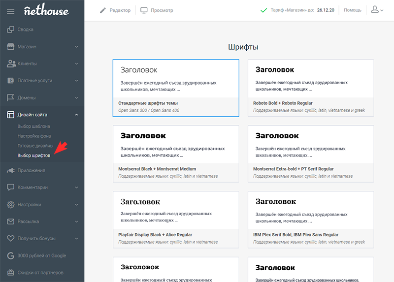Viewport: 394px width, 282px height.
Task: Open Настройка фона submenu item
Action: pos(34,136)
